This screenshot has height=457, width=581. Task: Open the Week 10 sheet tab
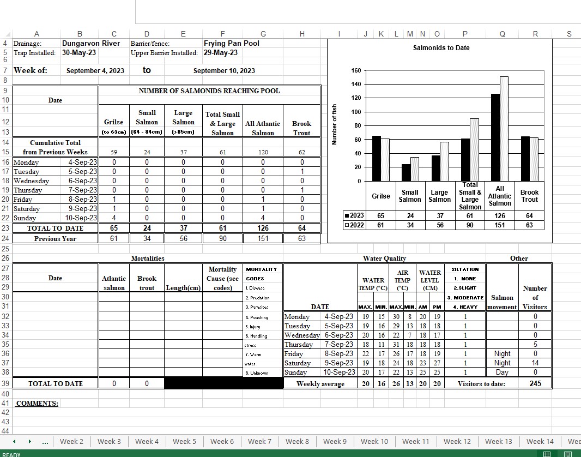tap(374, 441)
